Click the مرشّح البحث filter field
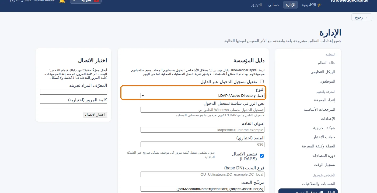The height and width of the screenshot is (193, 377). point(203,189)
